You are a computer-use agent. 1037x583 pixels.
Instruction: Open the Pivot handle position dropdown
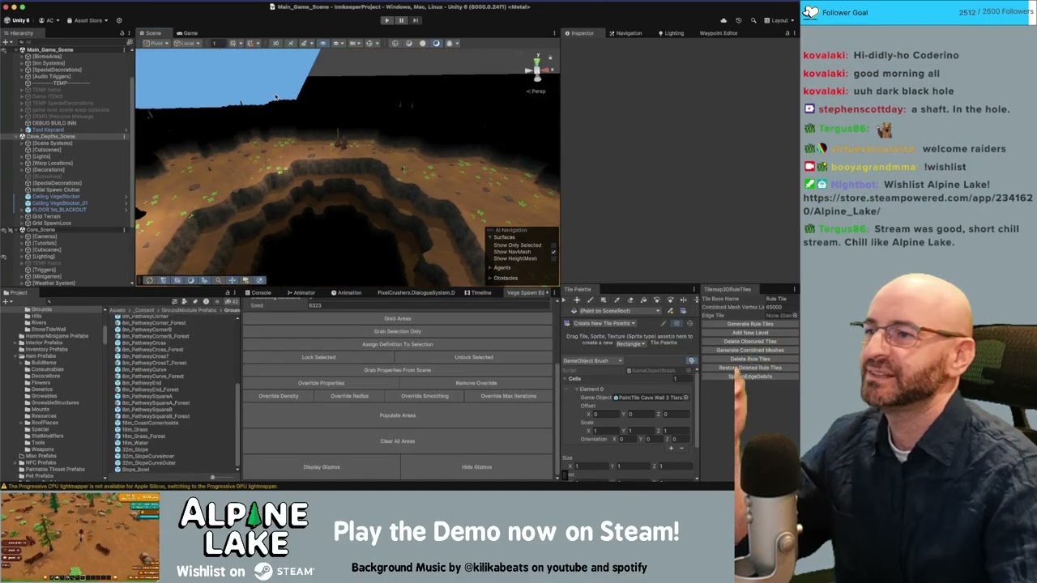pyautogui.click(x=156, y=43)
